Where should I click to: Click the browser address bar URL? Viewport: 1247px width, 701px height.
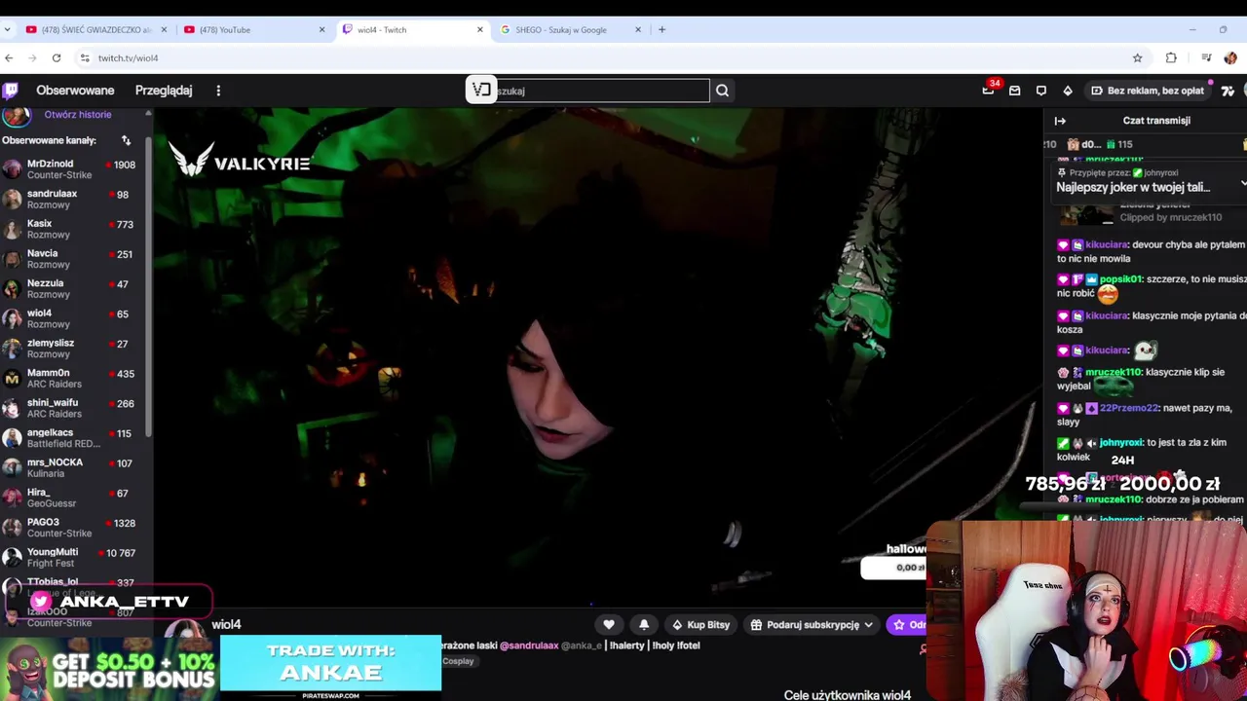point(128,58)
